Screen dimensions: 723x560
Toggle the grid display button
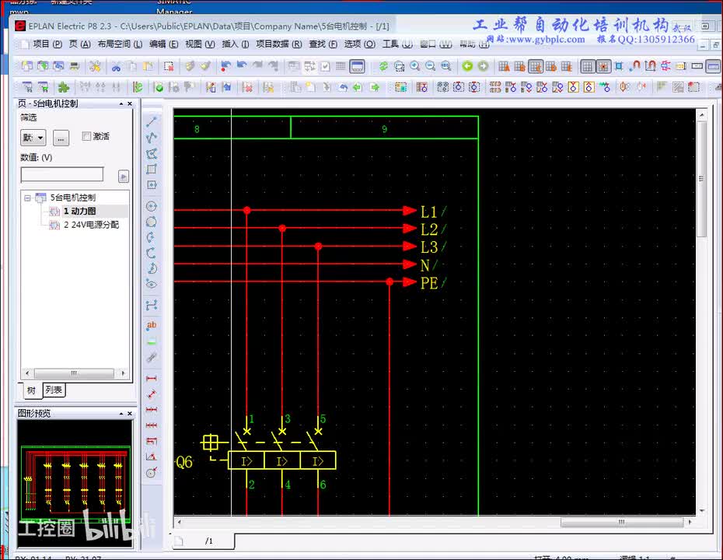tap(589, 67)
